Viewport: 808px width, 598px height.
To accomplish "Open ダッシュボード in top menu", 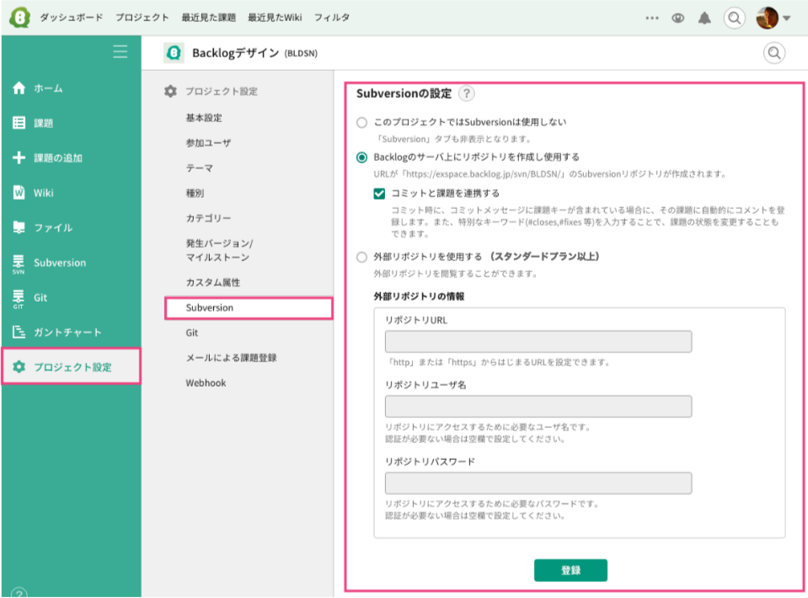I will [x=72, y=18].
